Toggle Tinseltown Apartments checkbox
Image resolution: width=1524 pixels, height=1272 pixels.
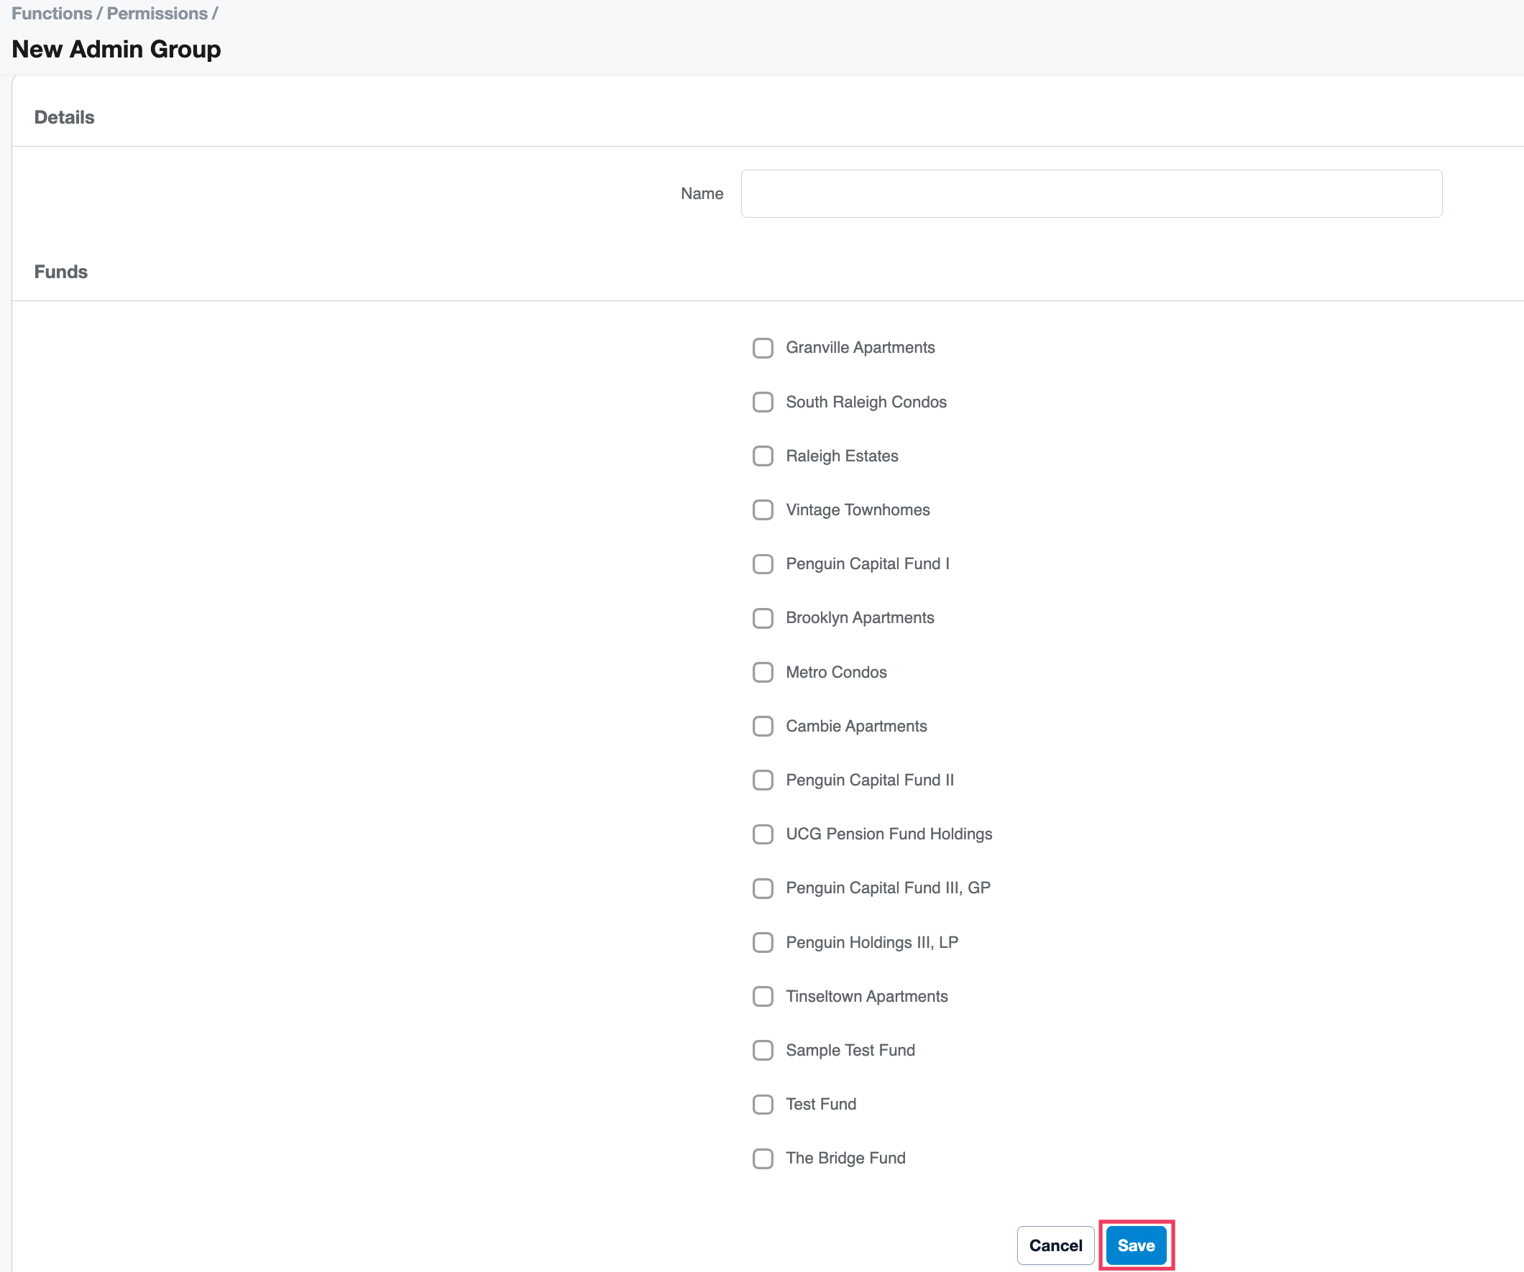click(x=762, y=996)
